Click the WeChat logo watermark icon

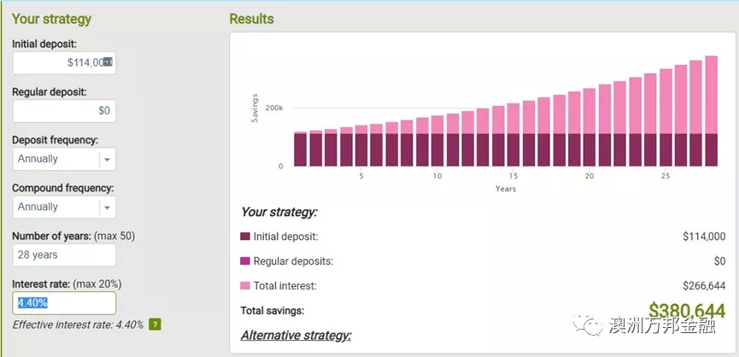[x=588, y=325]
